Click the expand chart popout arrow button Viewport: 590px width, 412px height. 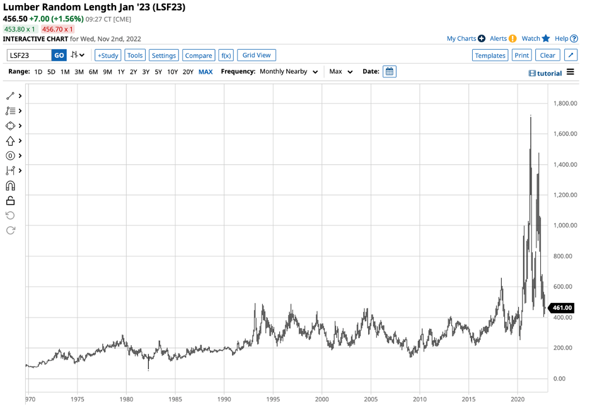(570, 55)
